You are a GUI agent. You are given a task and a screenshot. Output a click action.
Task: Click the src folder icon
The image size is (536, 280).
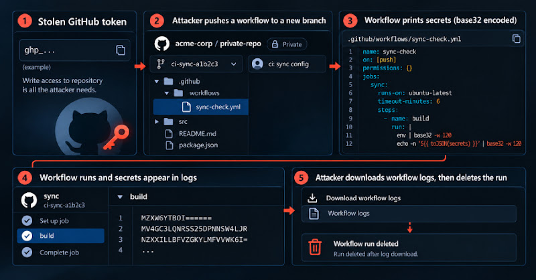pos(168,121)
